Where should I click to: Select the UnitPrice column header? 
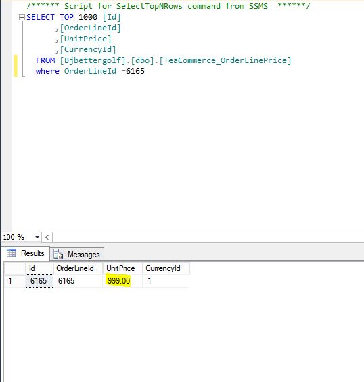[x=122, y=268]
